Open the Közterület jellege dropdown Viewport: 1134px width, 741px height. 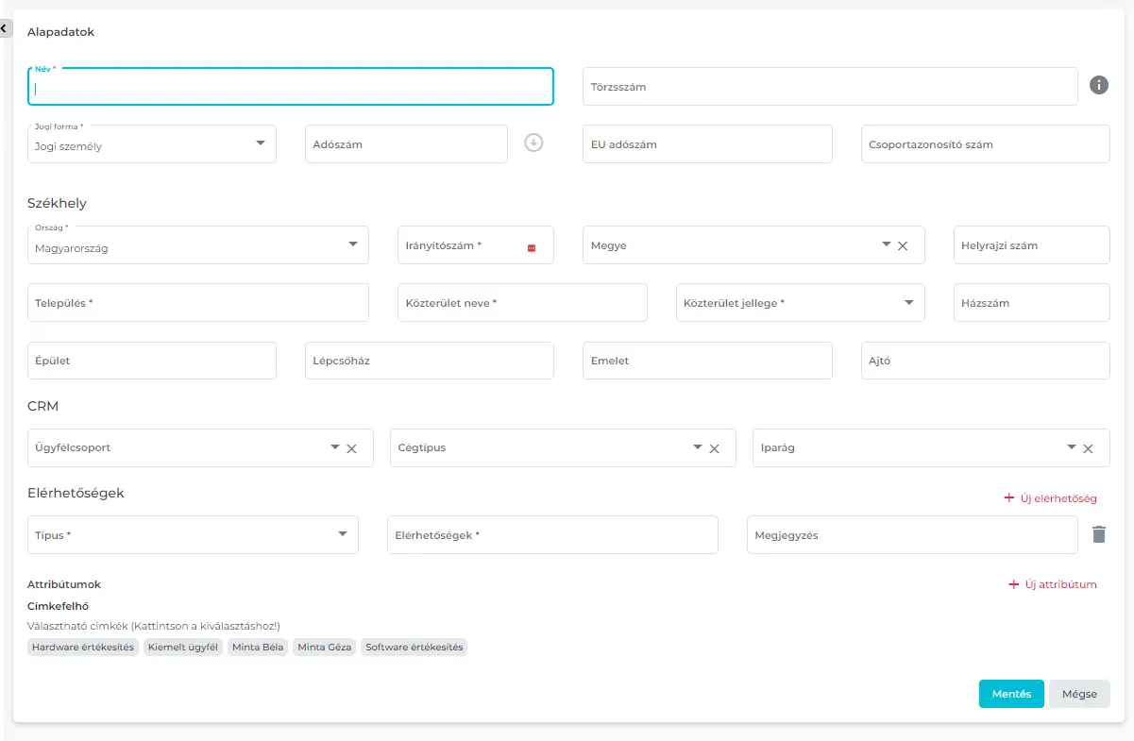pos(908,303)
